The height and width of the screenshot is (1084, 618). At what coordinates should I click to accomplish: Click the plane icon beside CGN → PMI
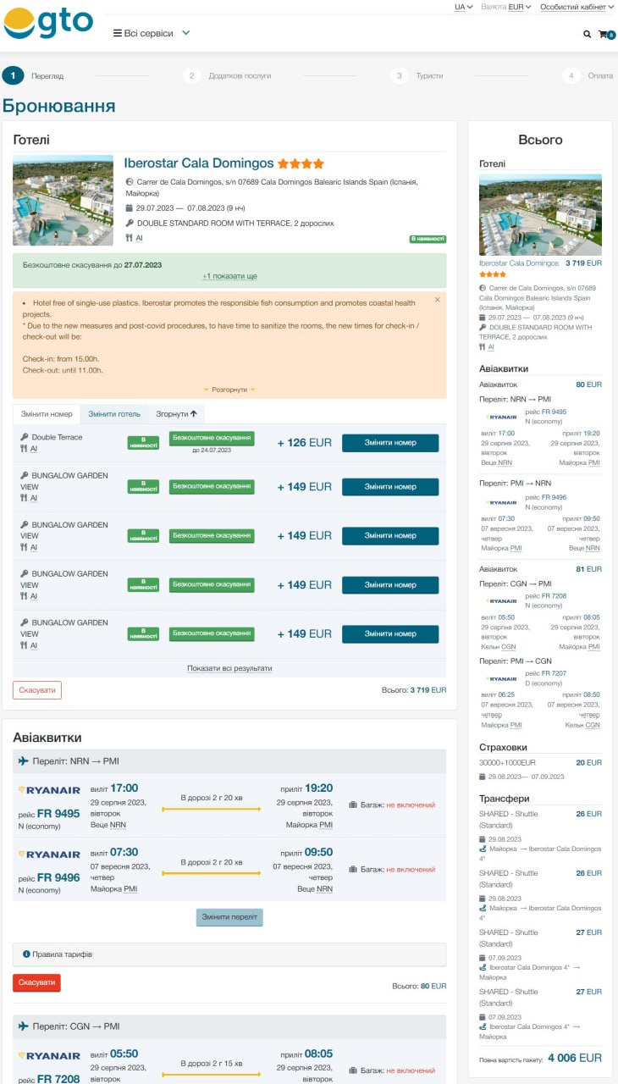24,1026
